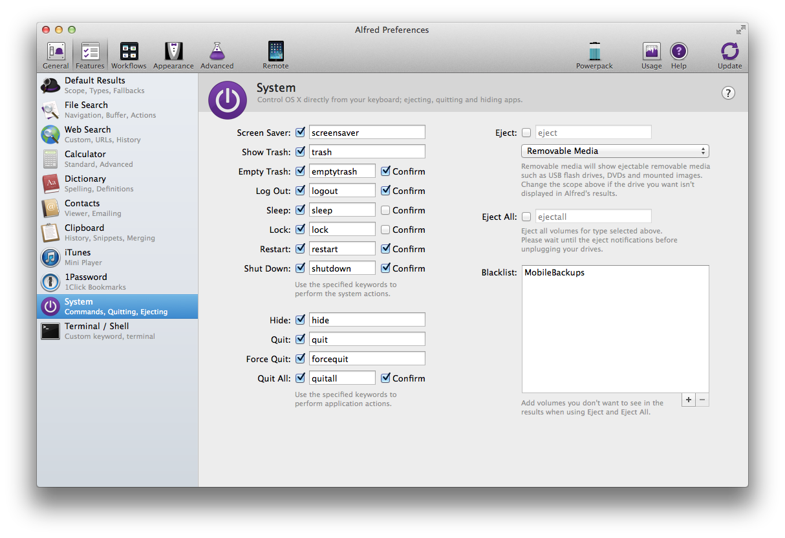Open the General preferences toolbar icon
This screenshot has width=785, height=538.
pyautogui.click(x=56, y=52)
